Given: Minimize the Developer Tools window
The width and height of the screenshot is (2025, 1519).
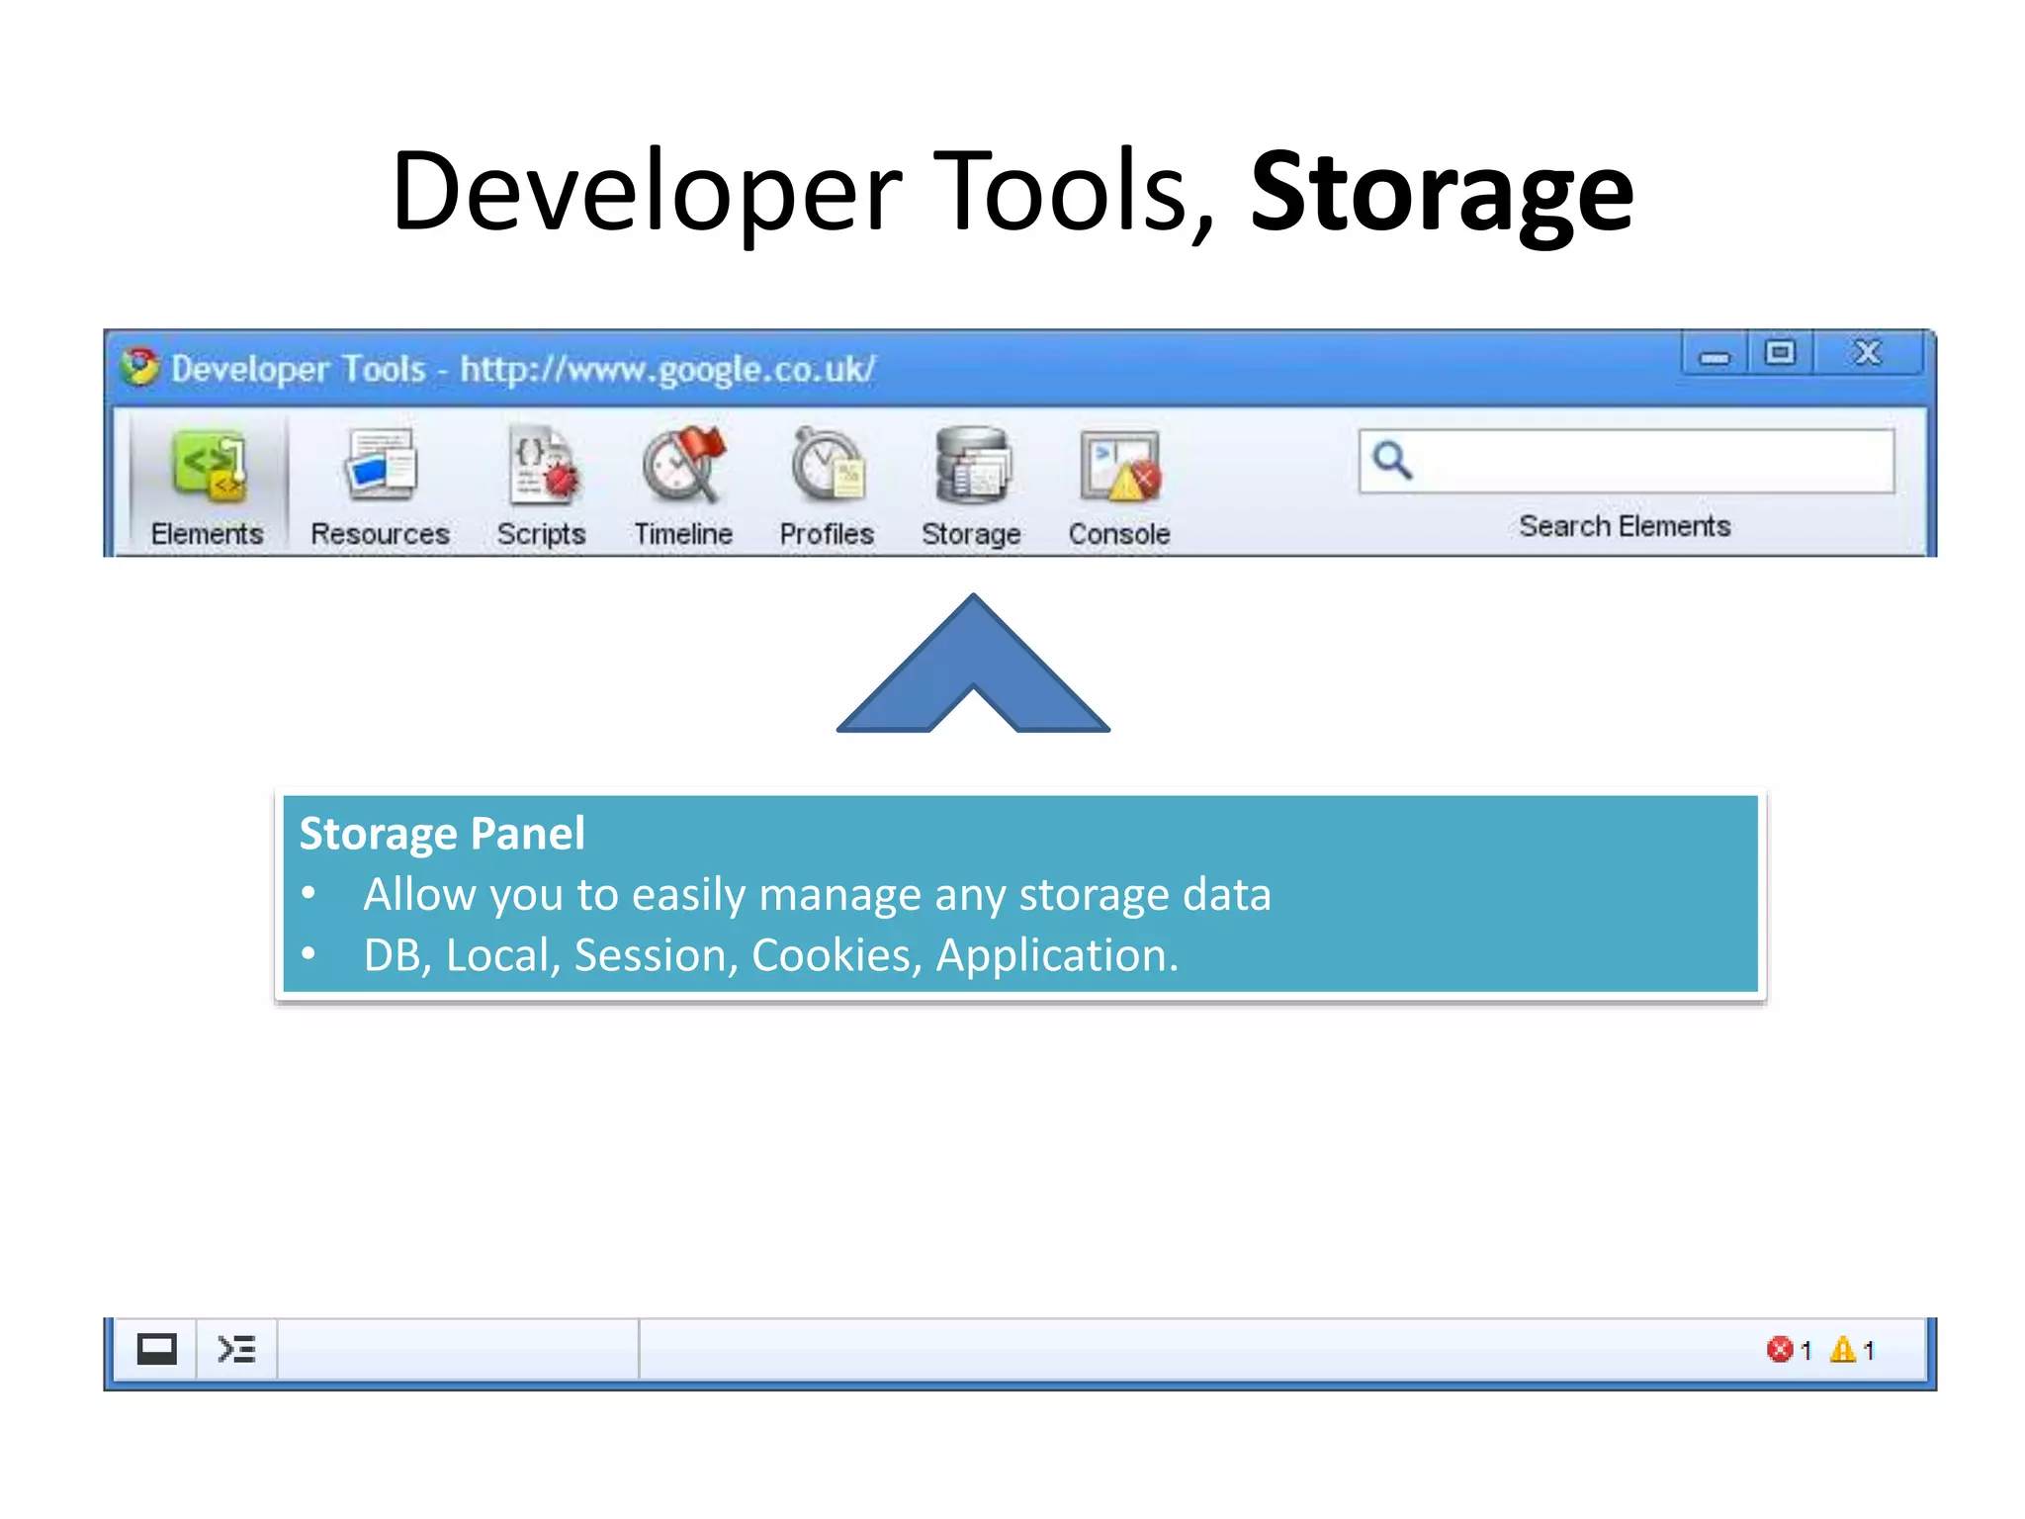Looking at the screenshot, I should (1715, 354).
